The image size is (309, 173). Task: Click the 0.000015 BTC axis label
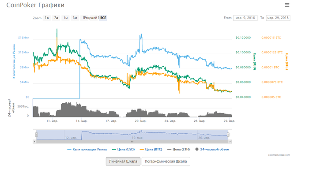[271, 38]
